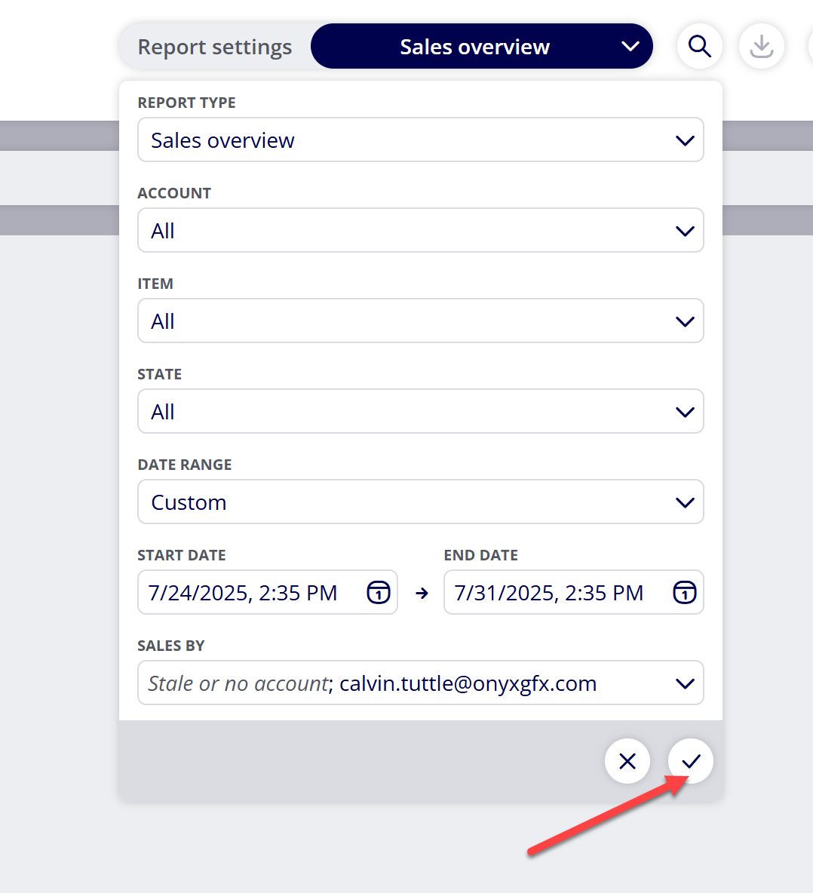Open the start date calendar picker
The height and width of the screenshot is (893, 813).
click(378, 592)
